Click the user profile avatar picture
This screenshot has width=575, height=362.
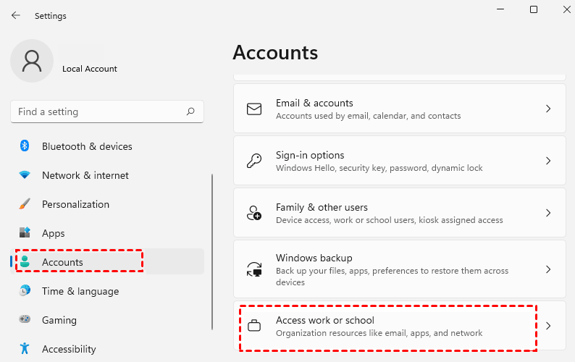click(x=32, y=61)
